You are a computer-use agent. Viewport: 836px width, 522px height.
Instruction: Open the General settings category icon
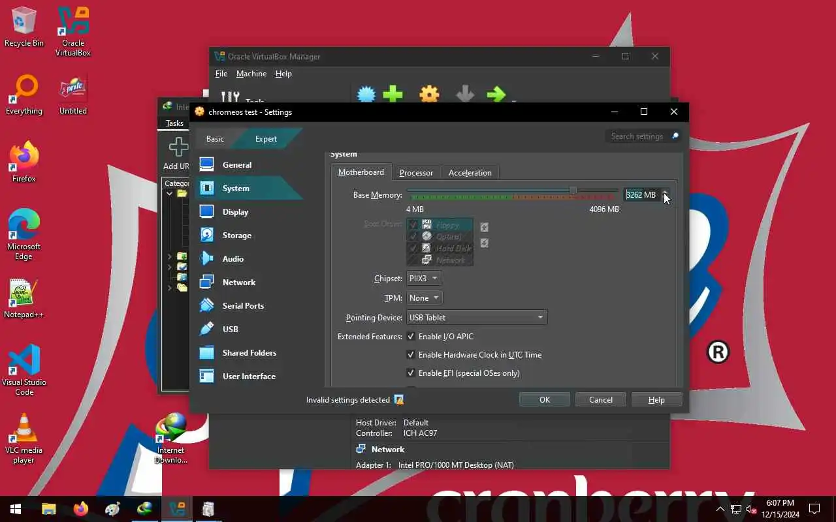(x=206, y=165)
